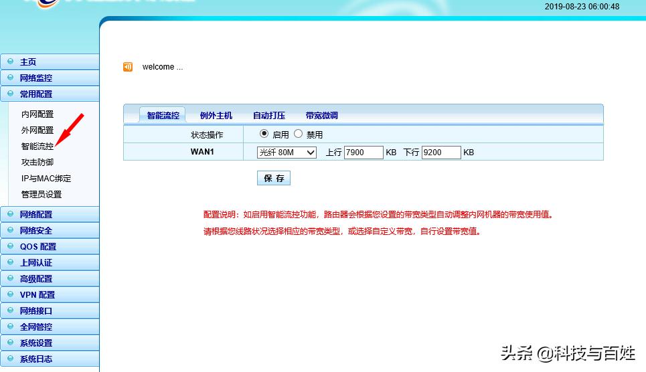646x372 pixels.
Task: Open the 全网管控 menu item
Action: [x=50, y=327]
